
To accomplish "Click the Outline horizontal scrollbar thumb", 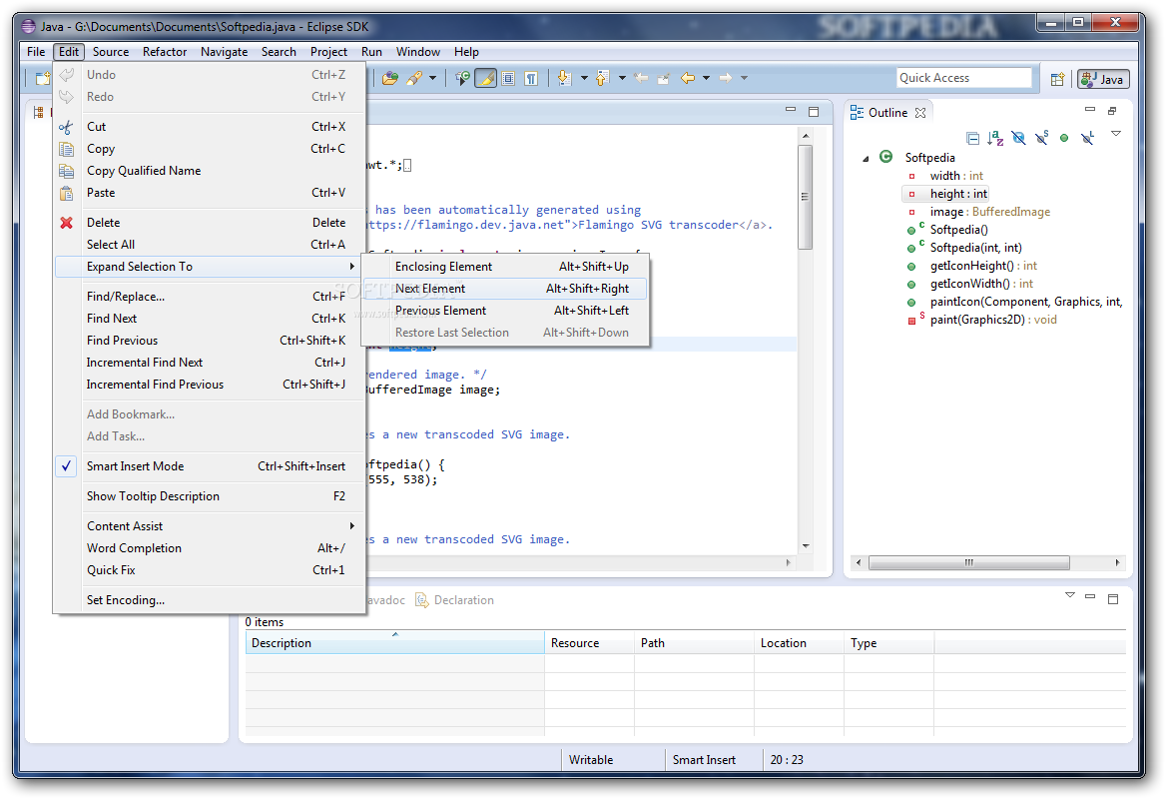I will click(x=969, y=562).
